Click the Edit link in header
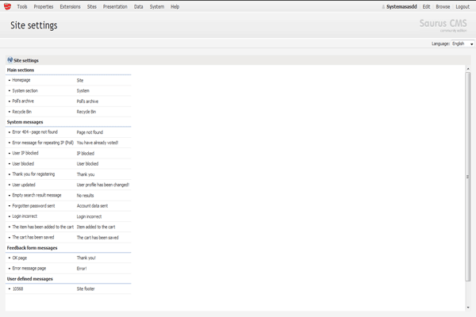 (426, 6)
